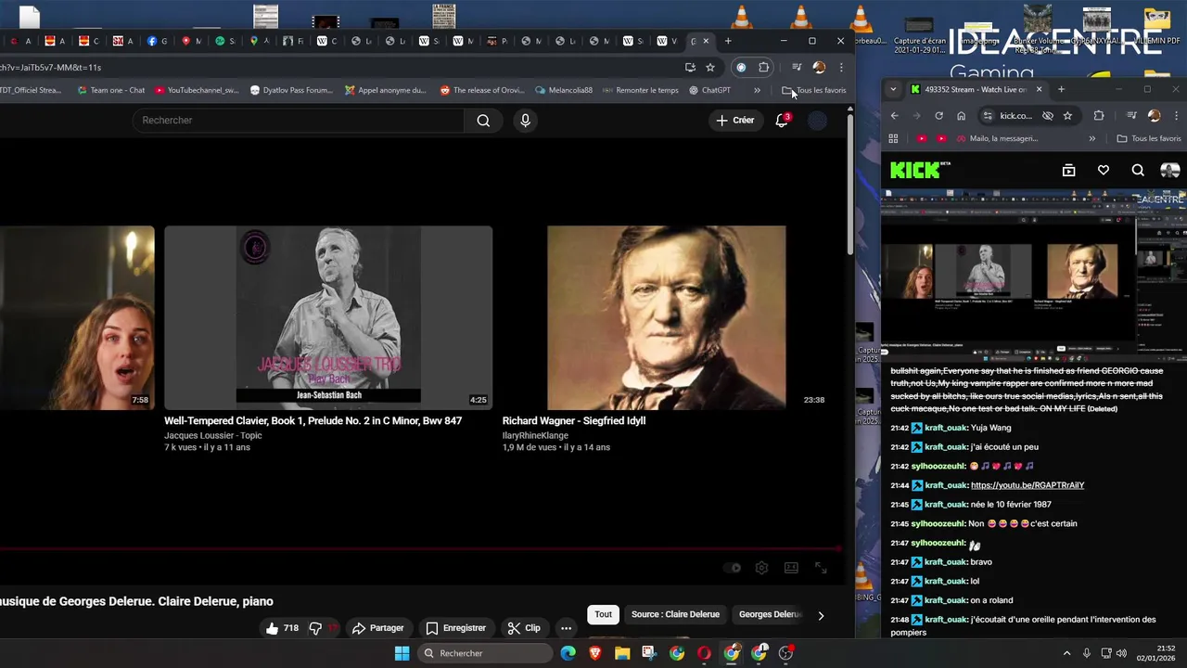Click the YouTube search magnifier button
Viewport: 1187px width, 668px height.
483,121
